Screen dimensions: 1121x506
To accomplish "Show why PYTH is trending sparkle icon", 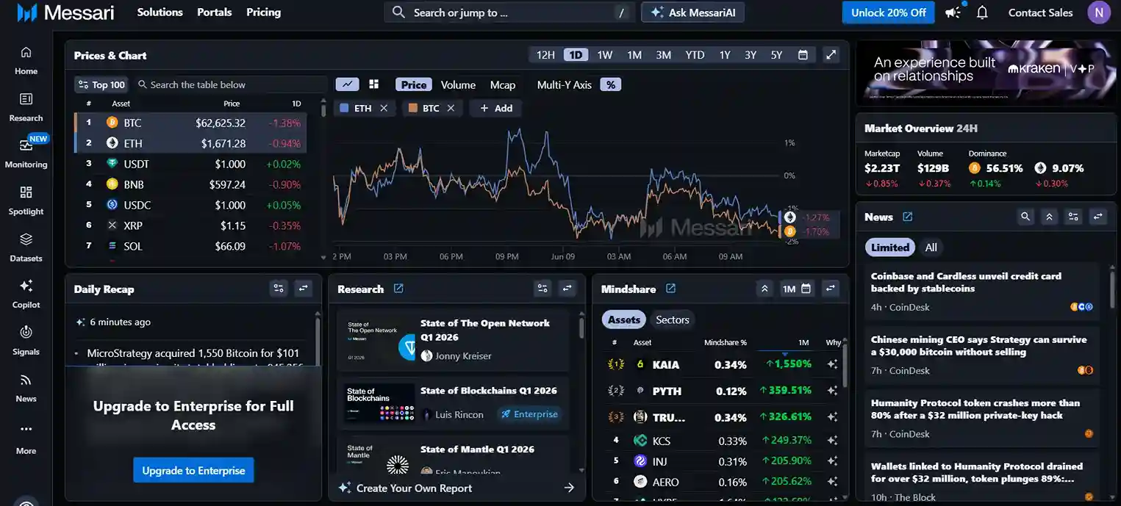I will (x=832, y=391).
